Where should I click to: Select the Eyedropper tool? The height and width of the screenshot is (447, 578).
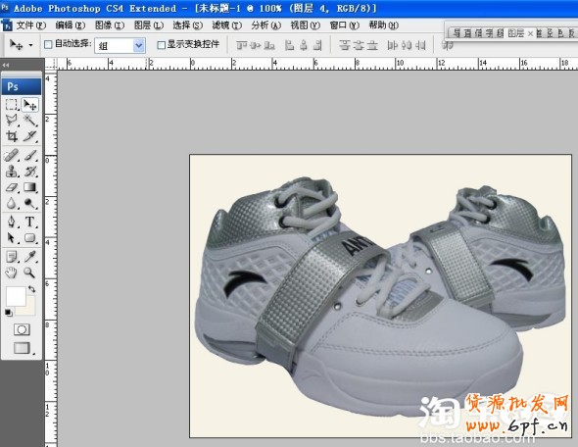tap(30, 256)
